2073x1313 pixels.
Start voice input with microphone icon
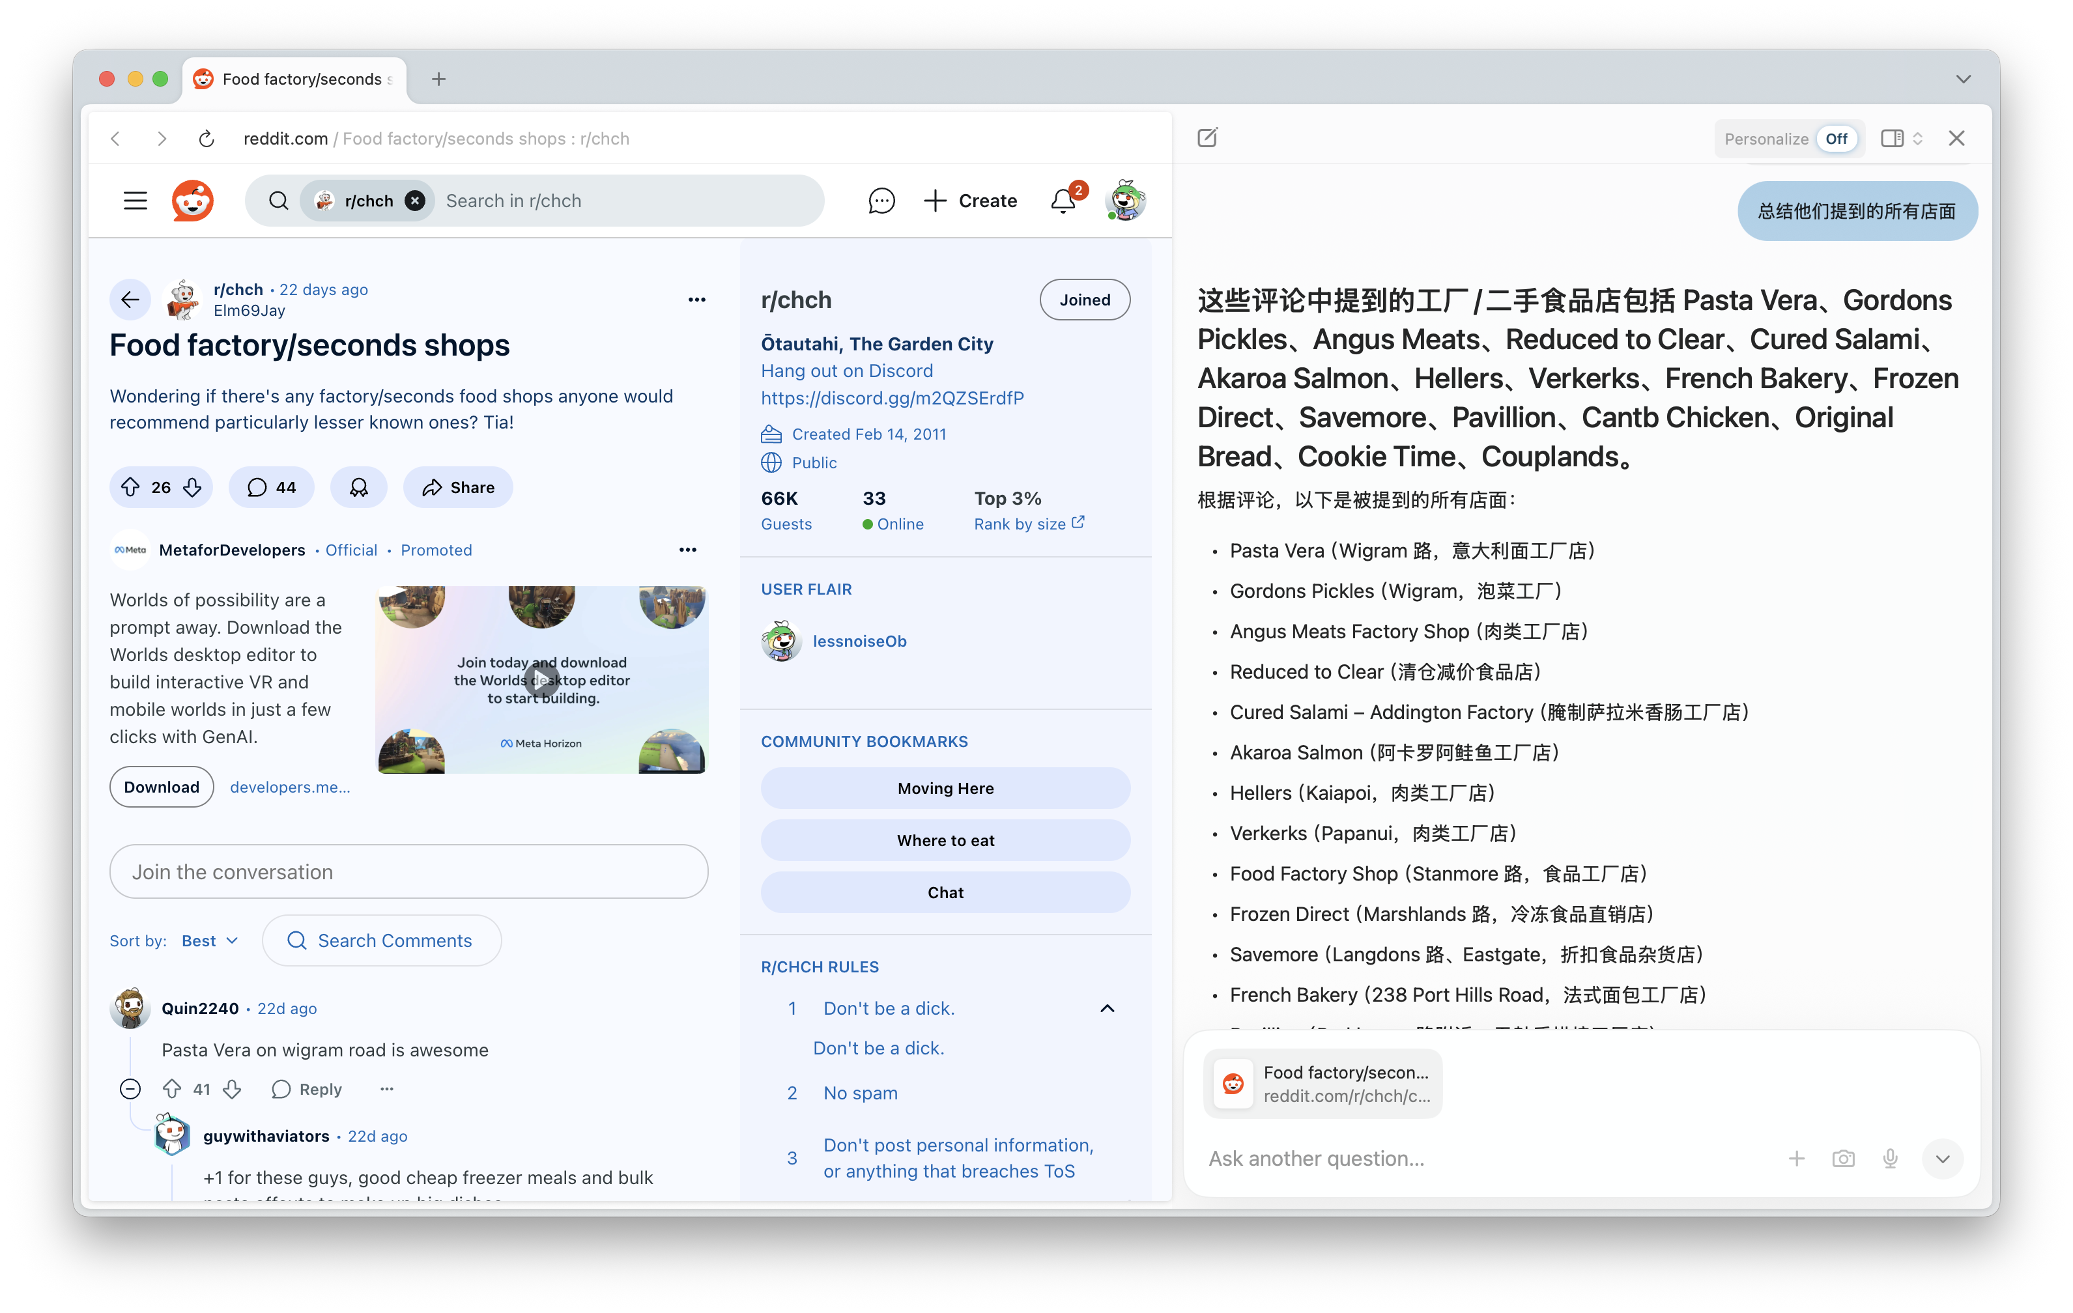coord(1891,1158)
